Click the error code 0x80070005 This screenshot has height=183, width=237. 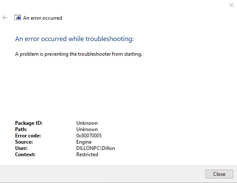click(89, 136)
